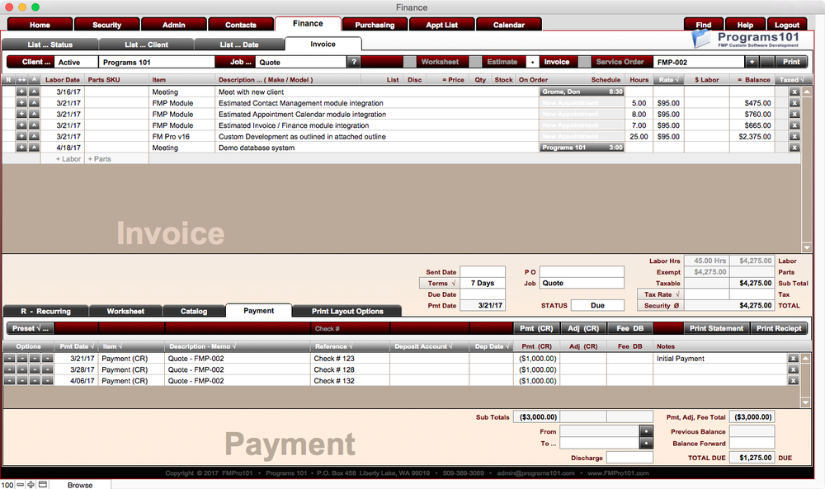Open the Tax Rate dropdown
The image size is (825, 489).
point(662,294)
